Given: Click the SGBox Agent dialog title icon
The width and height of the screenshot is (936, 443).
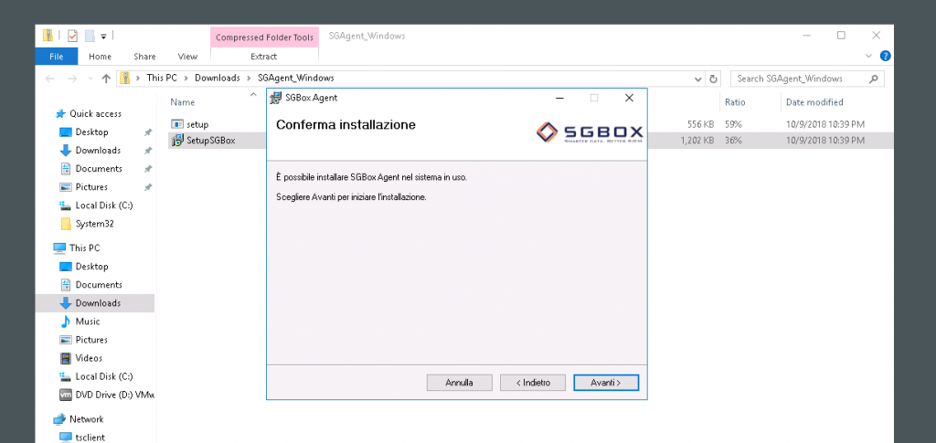Looking at the screenshot, I should (x=276, y=98).
